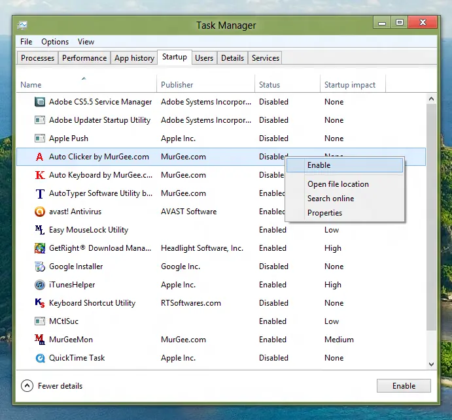Click the Easy MouseLock Utility ML icon
Screen dimensions: 452x420
pyautogui.click(x=40, y=230)
